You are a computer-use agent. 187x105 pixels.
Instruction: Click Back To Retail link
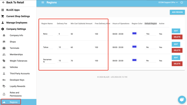point(15,2)
